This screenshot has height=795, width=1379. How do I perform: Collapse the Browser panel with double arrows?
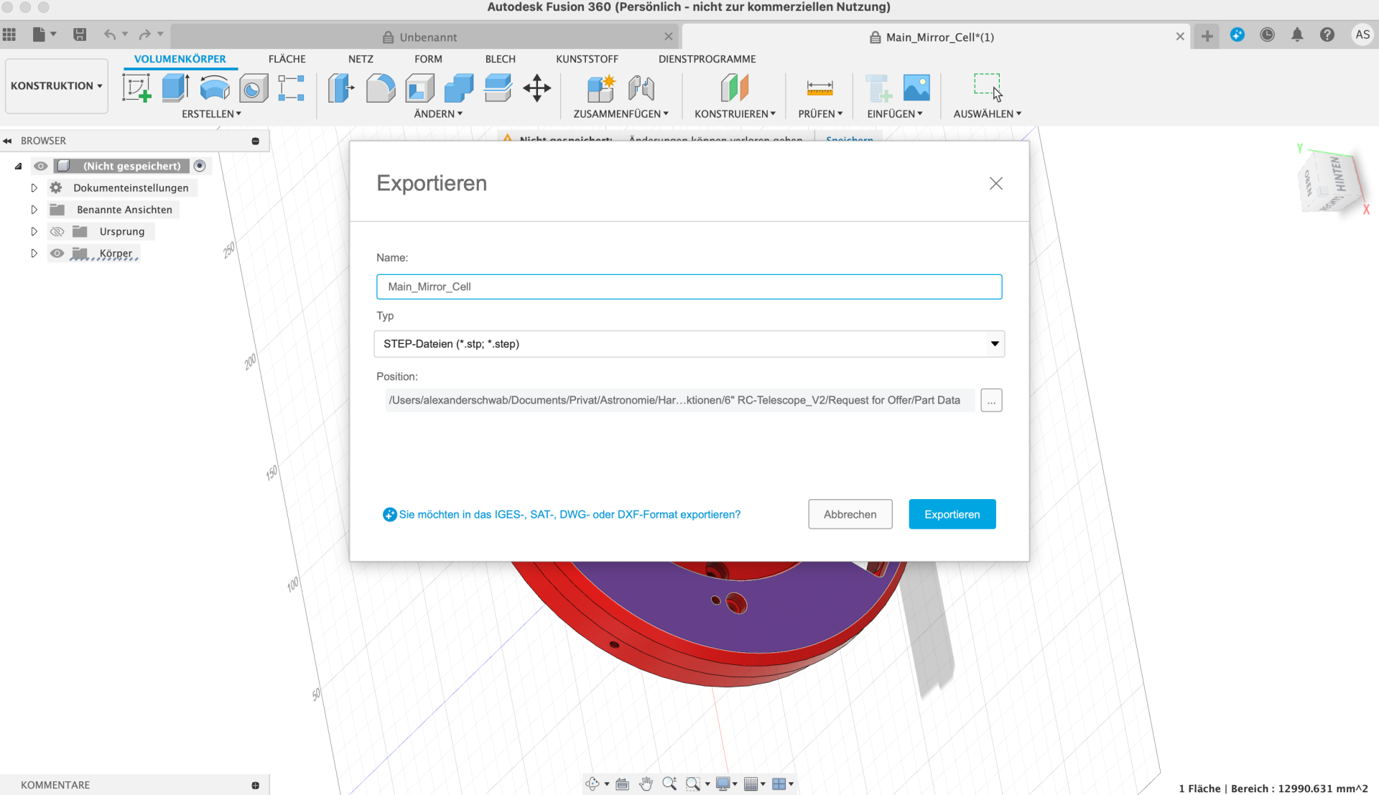point(8,141)
